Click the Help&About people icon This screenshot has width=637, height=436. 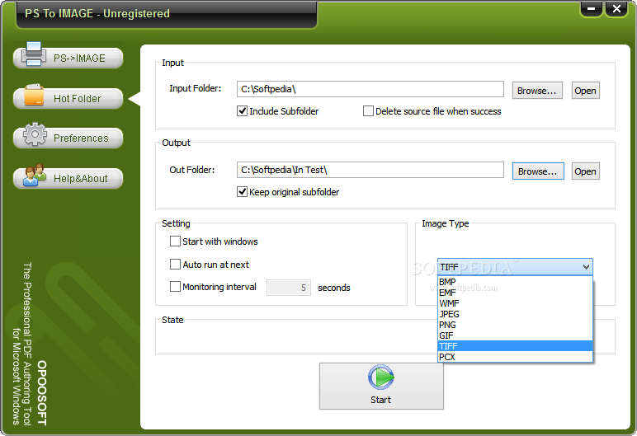[x=35, y=175]
